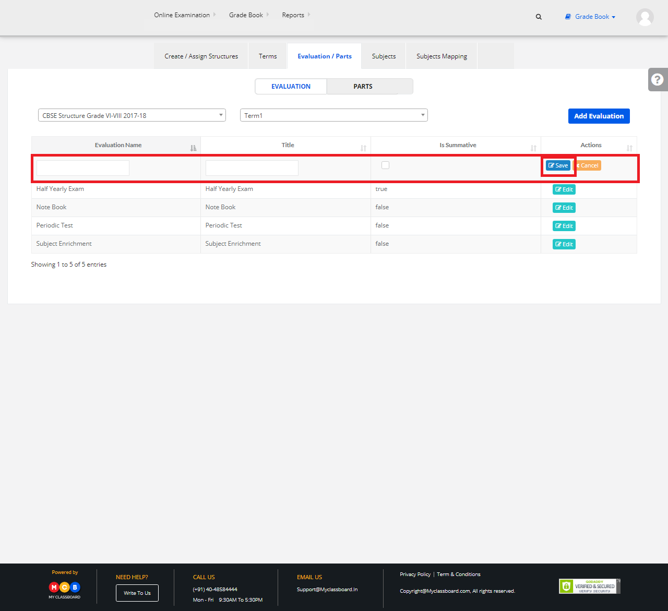Click the Support@Myclassboard.in email link
The height and width of the screenshot is (611, 668).
coord(327,590)
